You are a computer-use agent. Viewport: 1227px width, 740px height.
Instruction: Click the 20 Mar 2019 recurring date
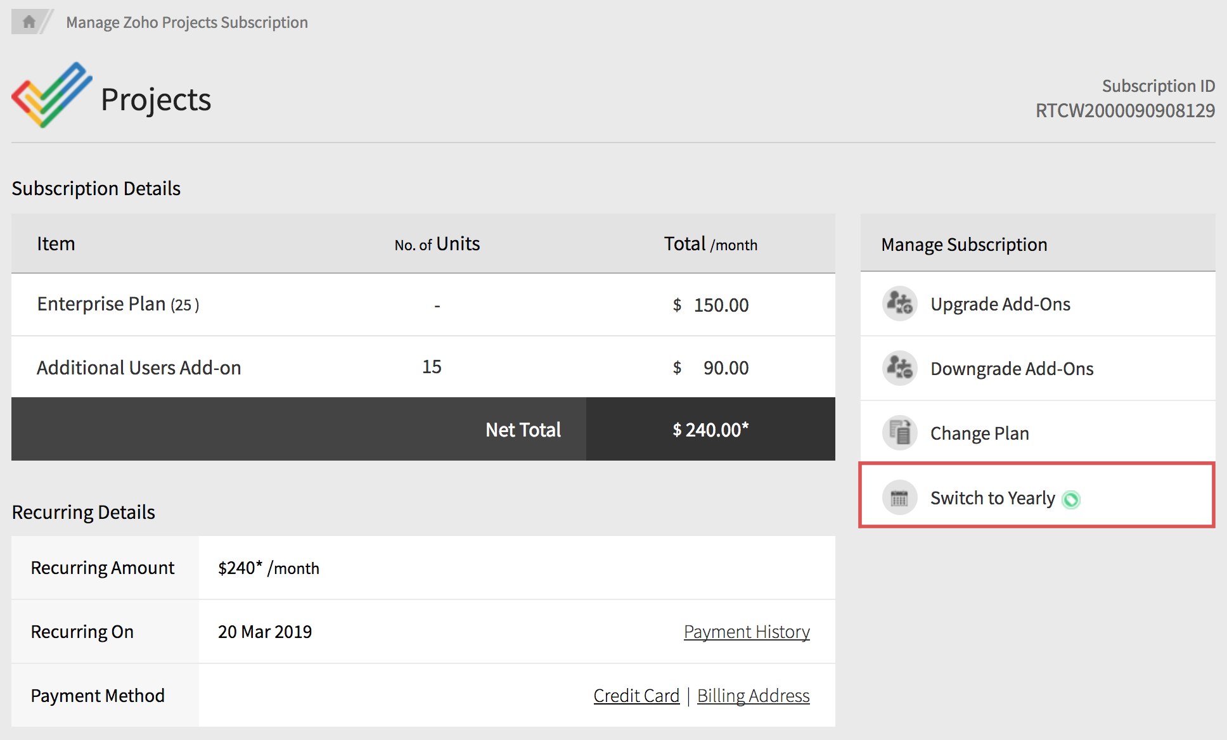265,632
